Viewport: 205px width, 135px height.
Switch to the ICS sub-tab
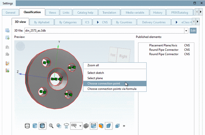tap(87, 22)
